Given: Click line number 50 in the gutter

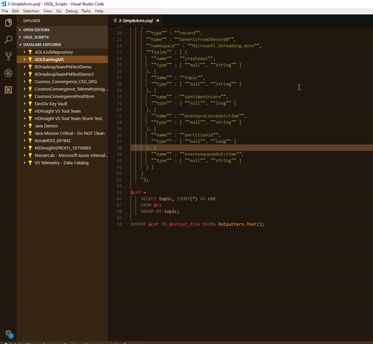Looking at the screenshot, I should [x=119, y=225].
